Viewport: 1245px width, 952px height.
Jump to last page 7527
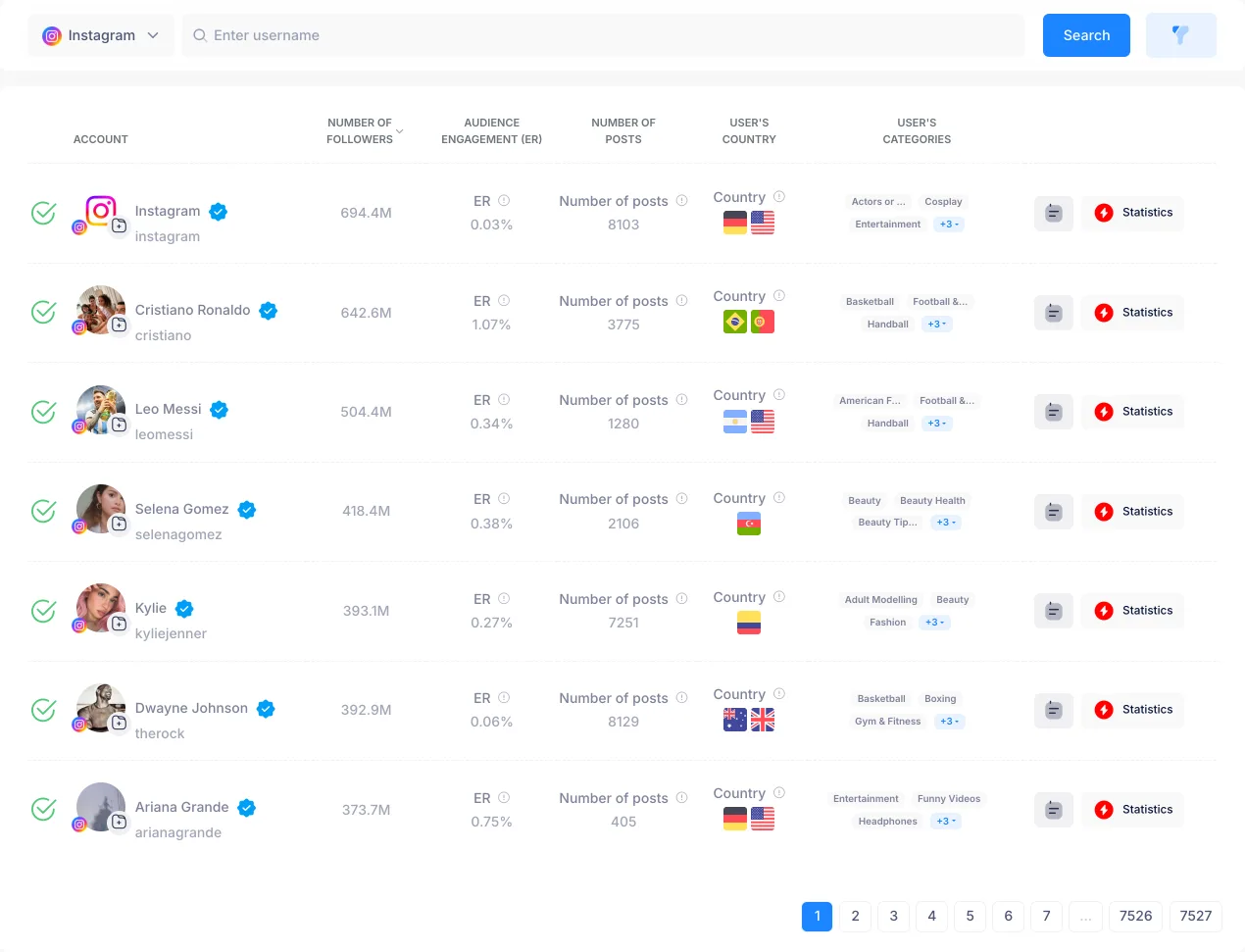pos(1196,916)
